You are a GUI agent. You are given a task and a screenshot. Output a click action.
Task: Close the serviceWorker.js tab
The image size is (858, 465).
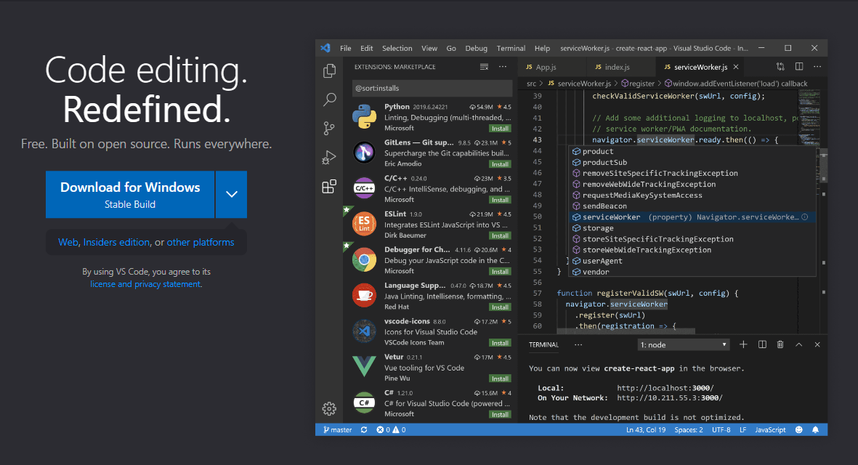coord(736,67)
